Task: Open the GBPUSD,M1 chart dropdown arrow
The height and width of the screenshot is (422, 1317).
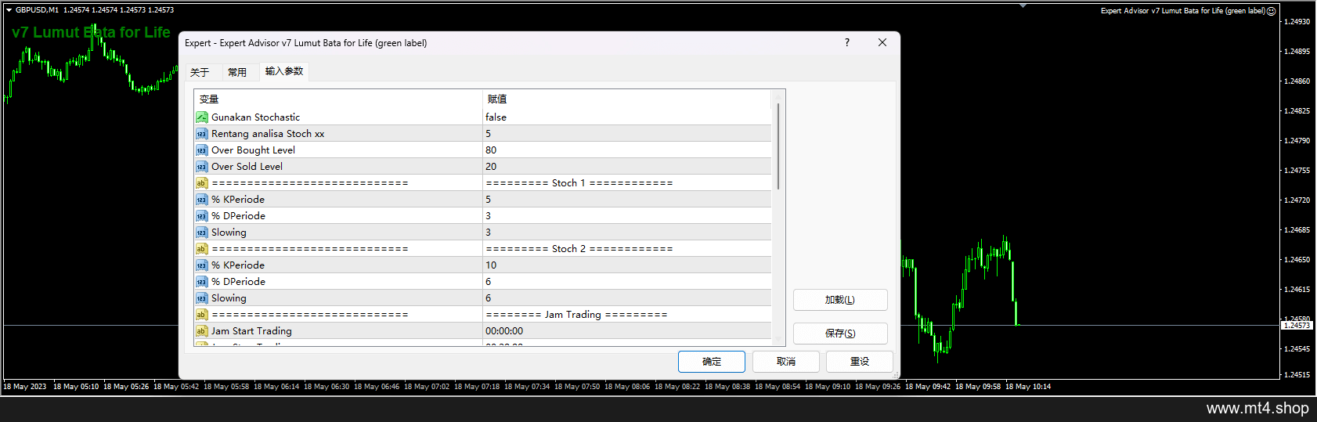Action: [9, 10]
